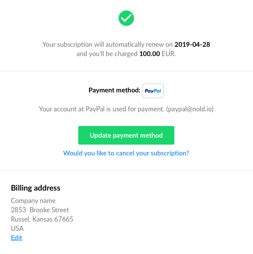Screen dimensions: 253x254
Task: Edit the billing address
Action: [17, 238]
